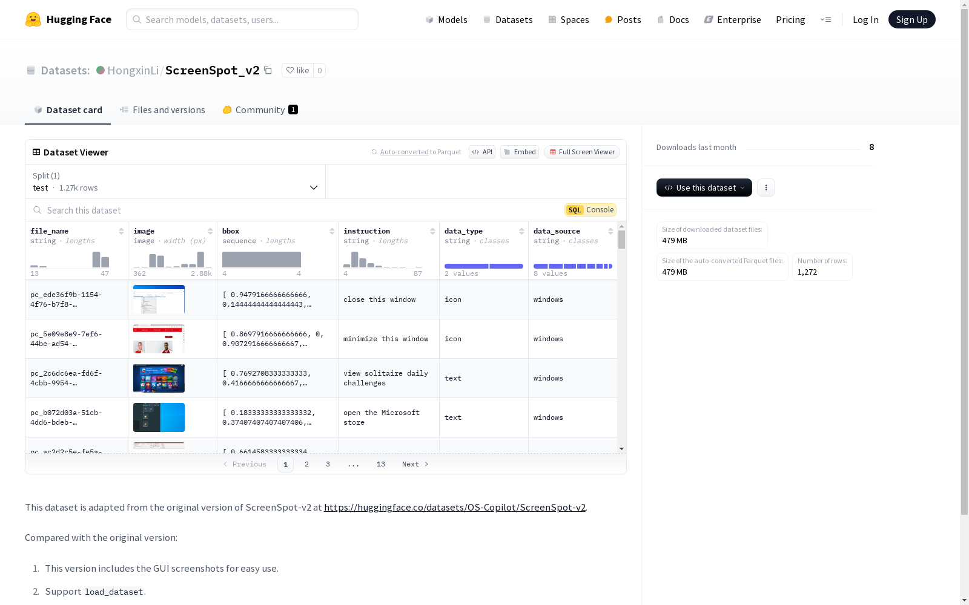
Task: Click the instruction lengths histogram
Action: click(x=383, y=260)
